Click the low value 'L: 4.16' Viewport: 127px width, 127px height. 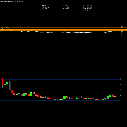tap(66, 8)
